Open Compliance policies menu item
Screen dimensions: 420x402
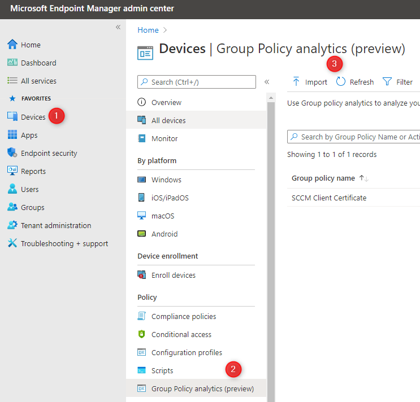pos(184,316)
